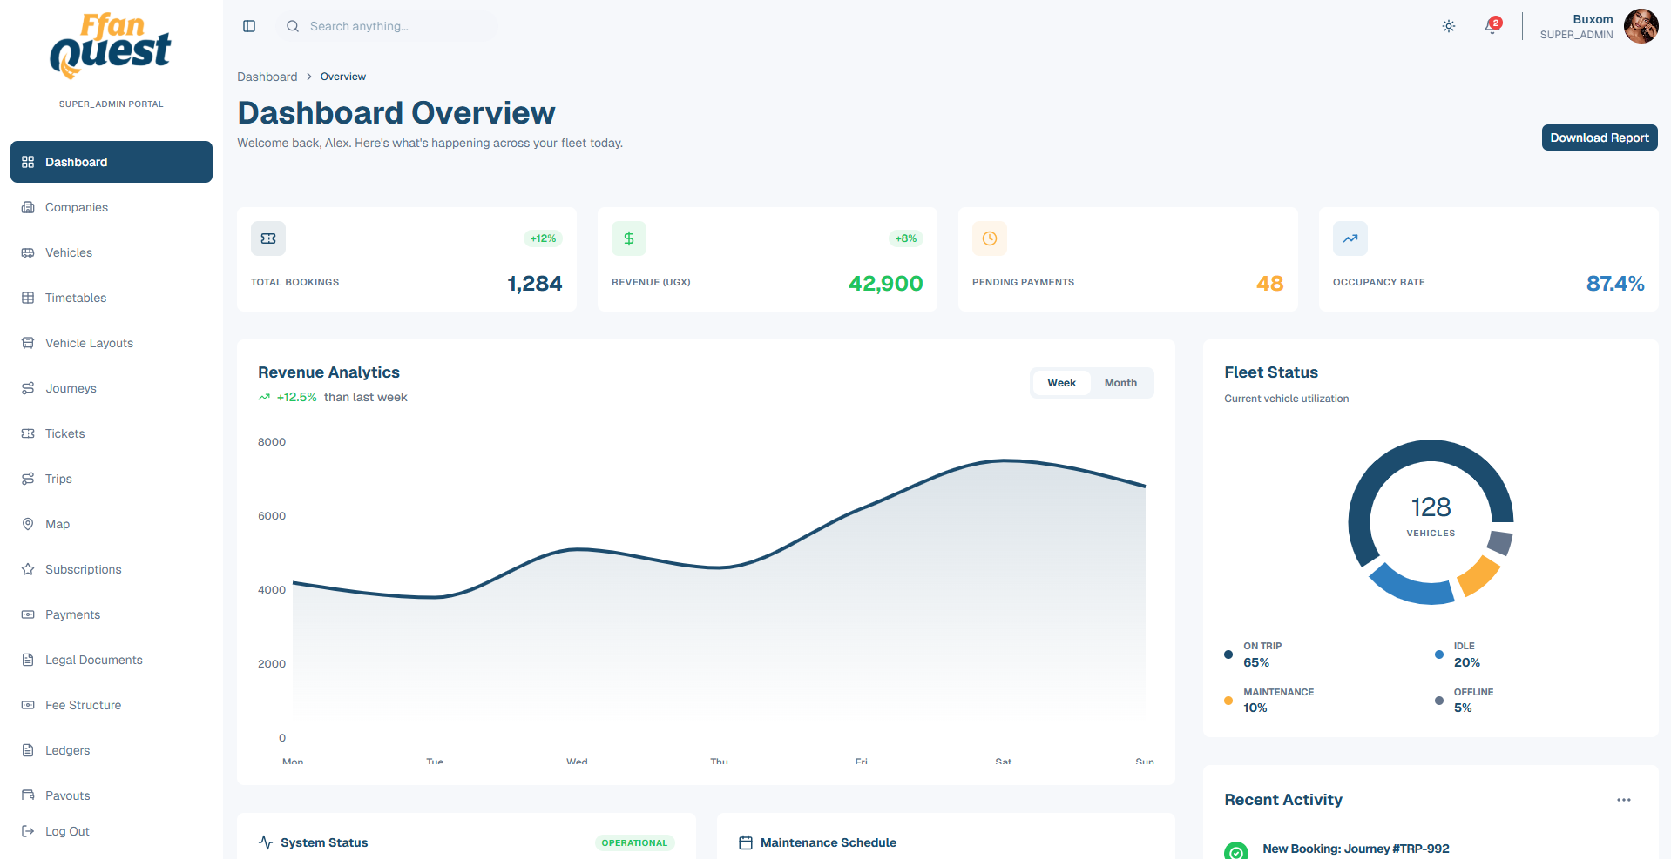Click the Timetables table icon
1671x859 pixels.
[x=28, y=298]
